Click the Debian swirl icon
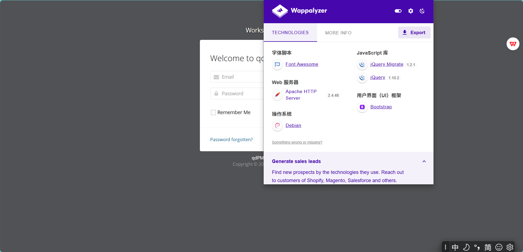 click(x=277, y=126)
